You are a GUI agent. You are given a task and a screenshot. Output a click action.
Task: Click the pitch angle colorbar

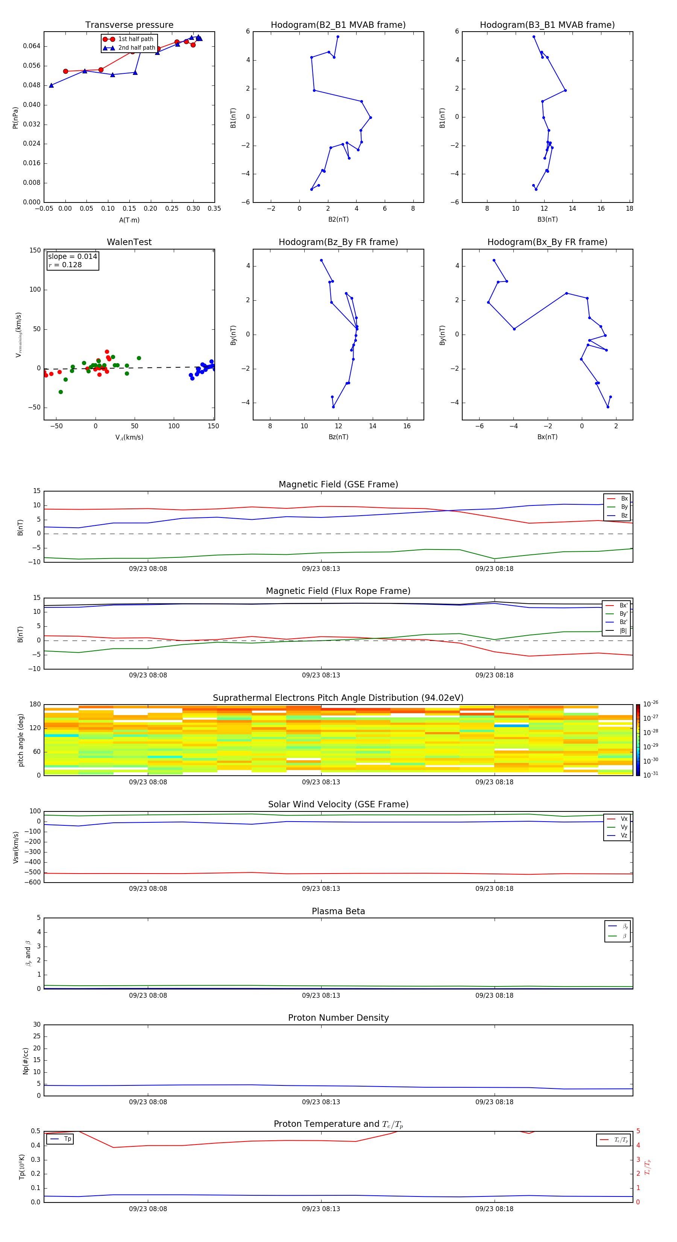pos(638,740)
